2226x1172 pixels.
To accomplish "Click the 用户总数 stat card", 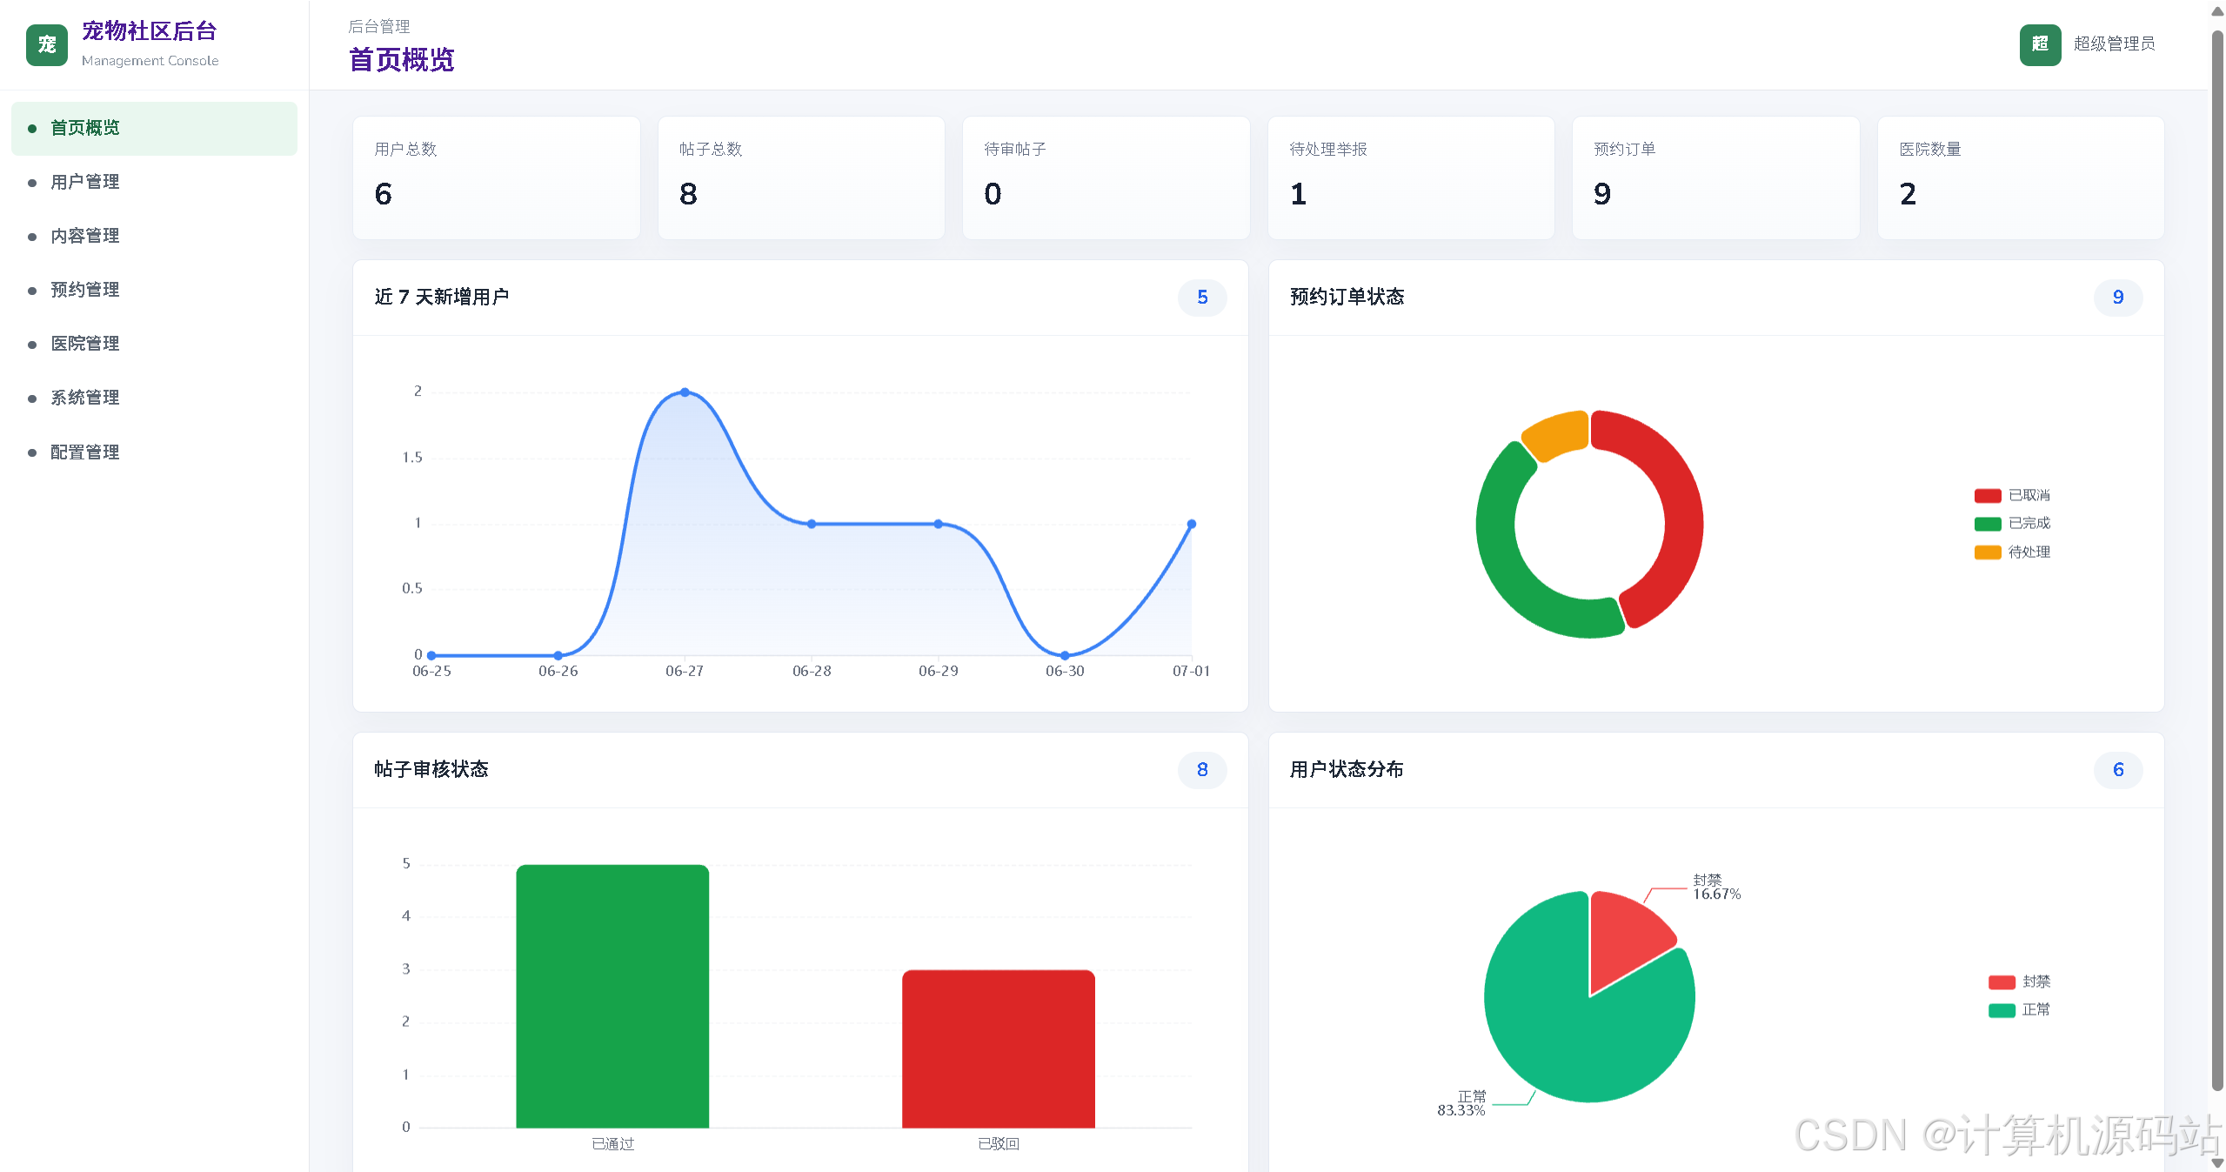I will pos(496,177).
